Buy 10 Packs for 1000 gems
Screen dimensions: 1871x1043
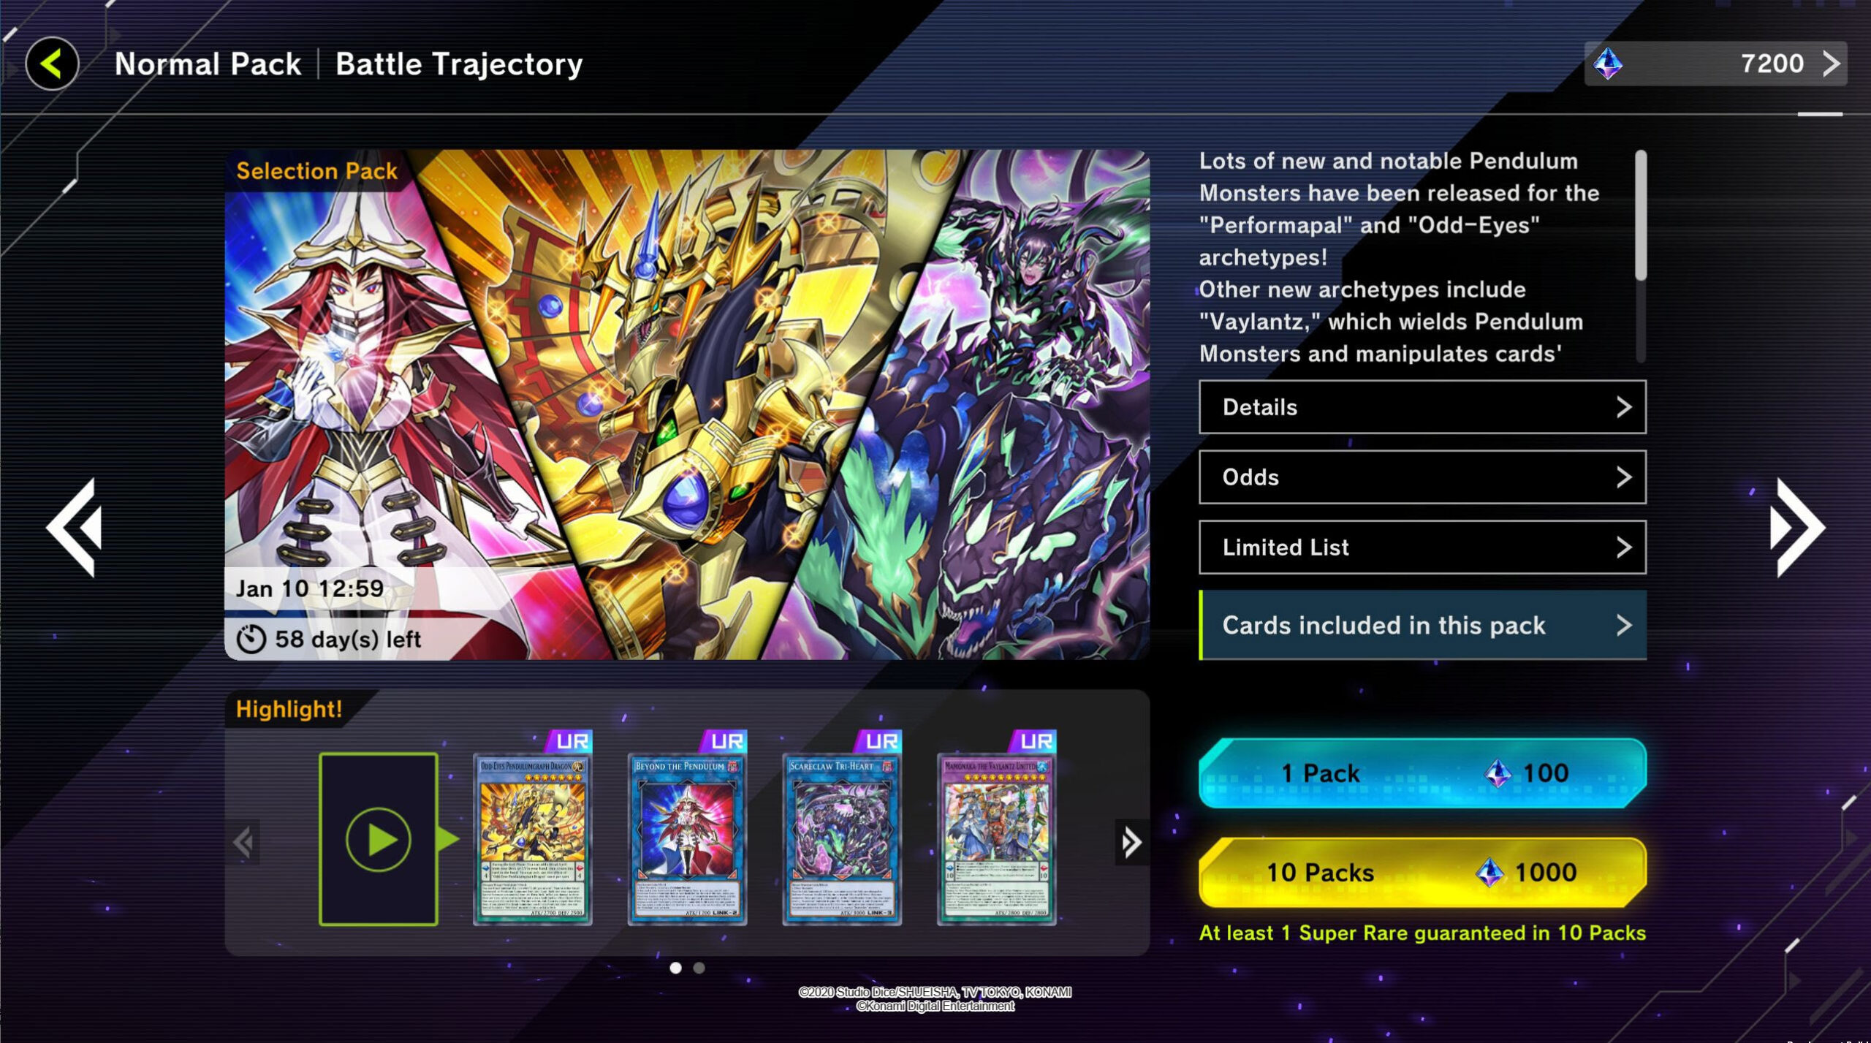click(x=1422, y=873)
